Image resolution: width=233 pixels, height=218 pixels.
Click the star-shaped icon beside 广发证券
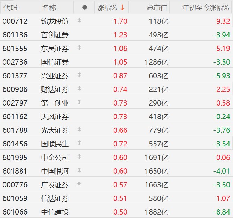point(79,184)
